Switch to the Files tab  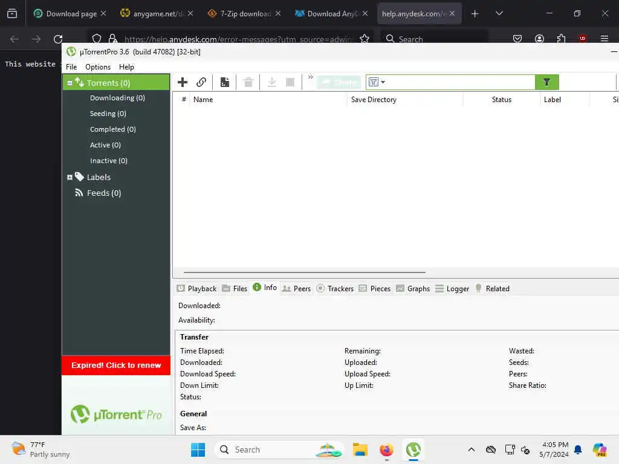coord(235,288)
